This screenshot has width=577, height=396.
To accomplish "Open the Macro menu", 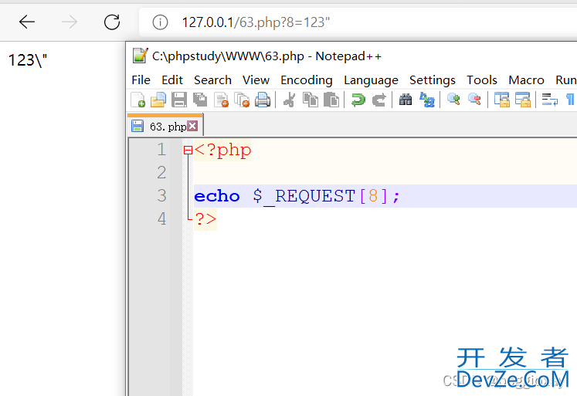I will (x=526, y=80).
